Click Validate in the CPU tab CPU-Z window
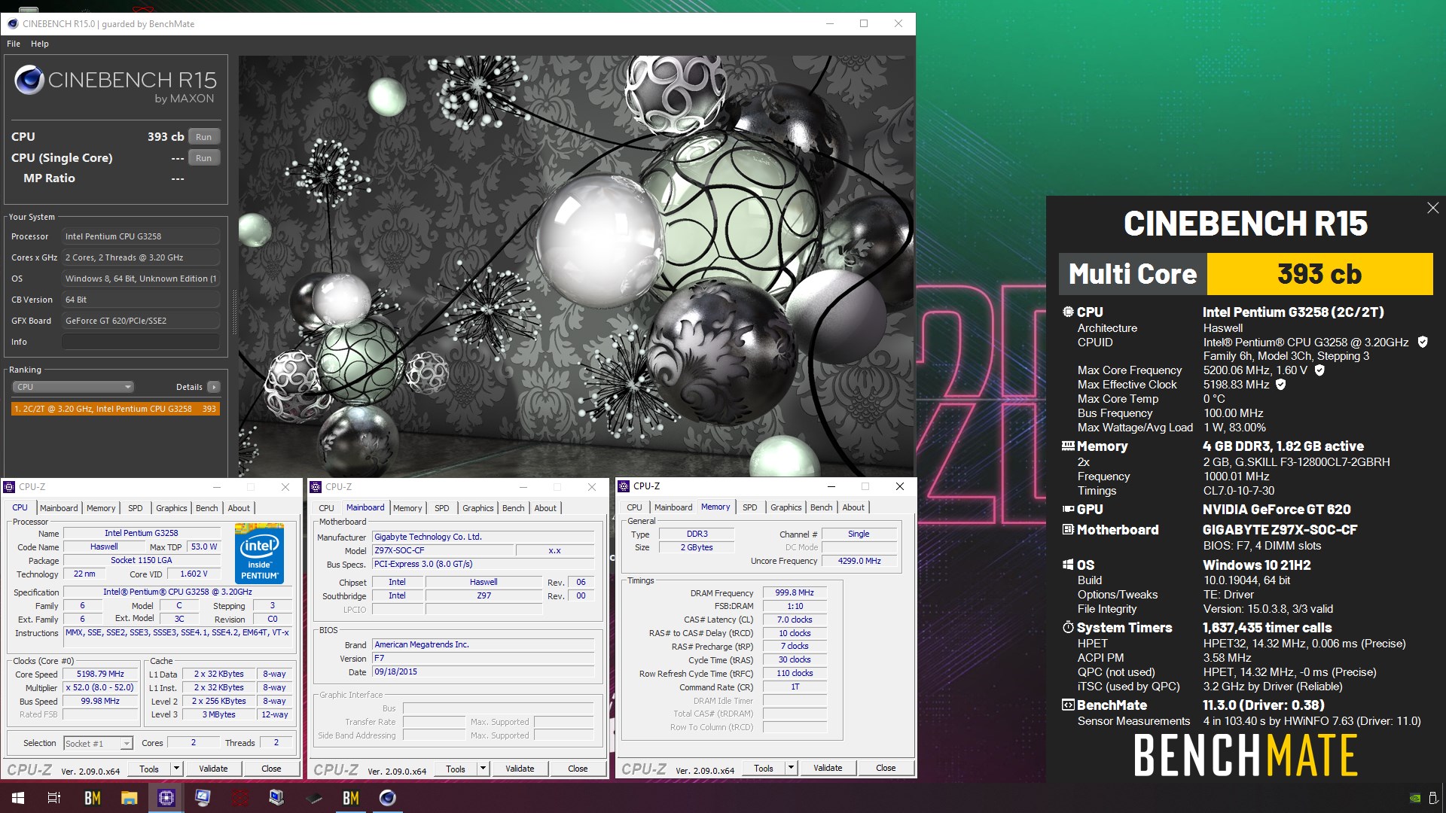The image size is (1446, 813). coord(213,769)
